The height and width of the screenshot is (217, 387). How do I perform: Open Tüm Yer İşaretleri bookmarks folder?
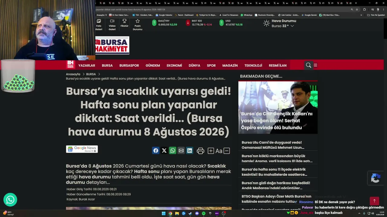tap(376, 15)
